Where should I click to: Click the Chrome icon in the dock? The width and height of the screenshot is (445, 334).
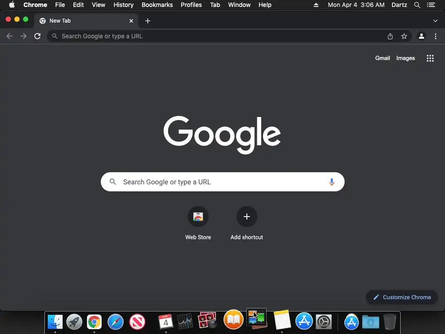coord(94,322)
